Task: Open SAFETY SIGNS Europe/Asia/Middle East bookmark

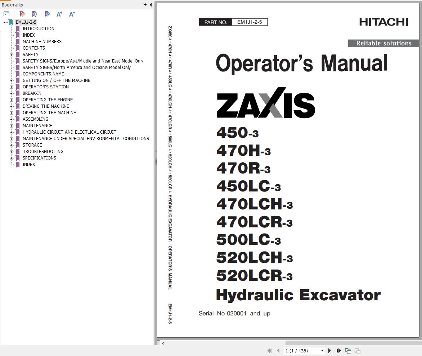Action: (83, 61)
